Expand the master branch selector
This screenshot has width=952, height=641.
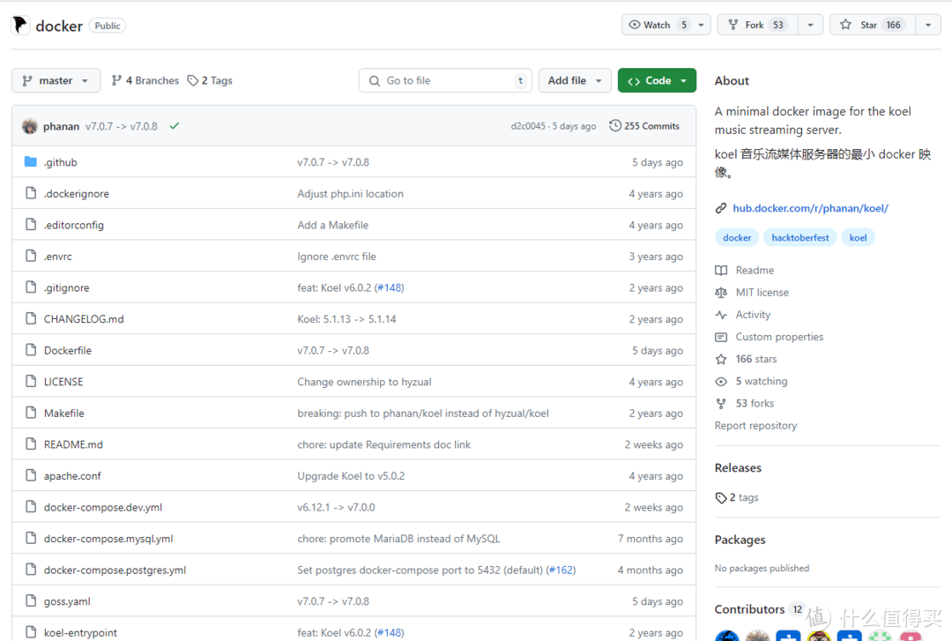point(56,80)
